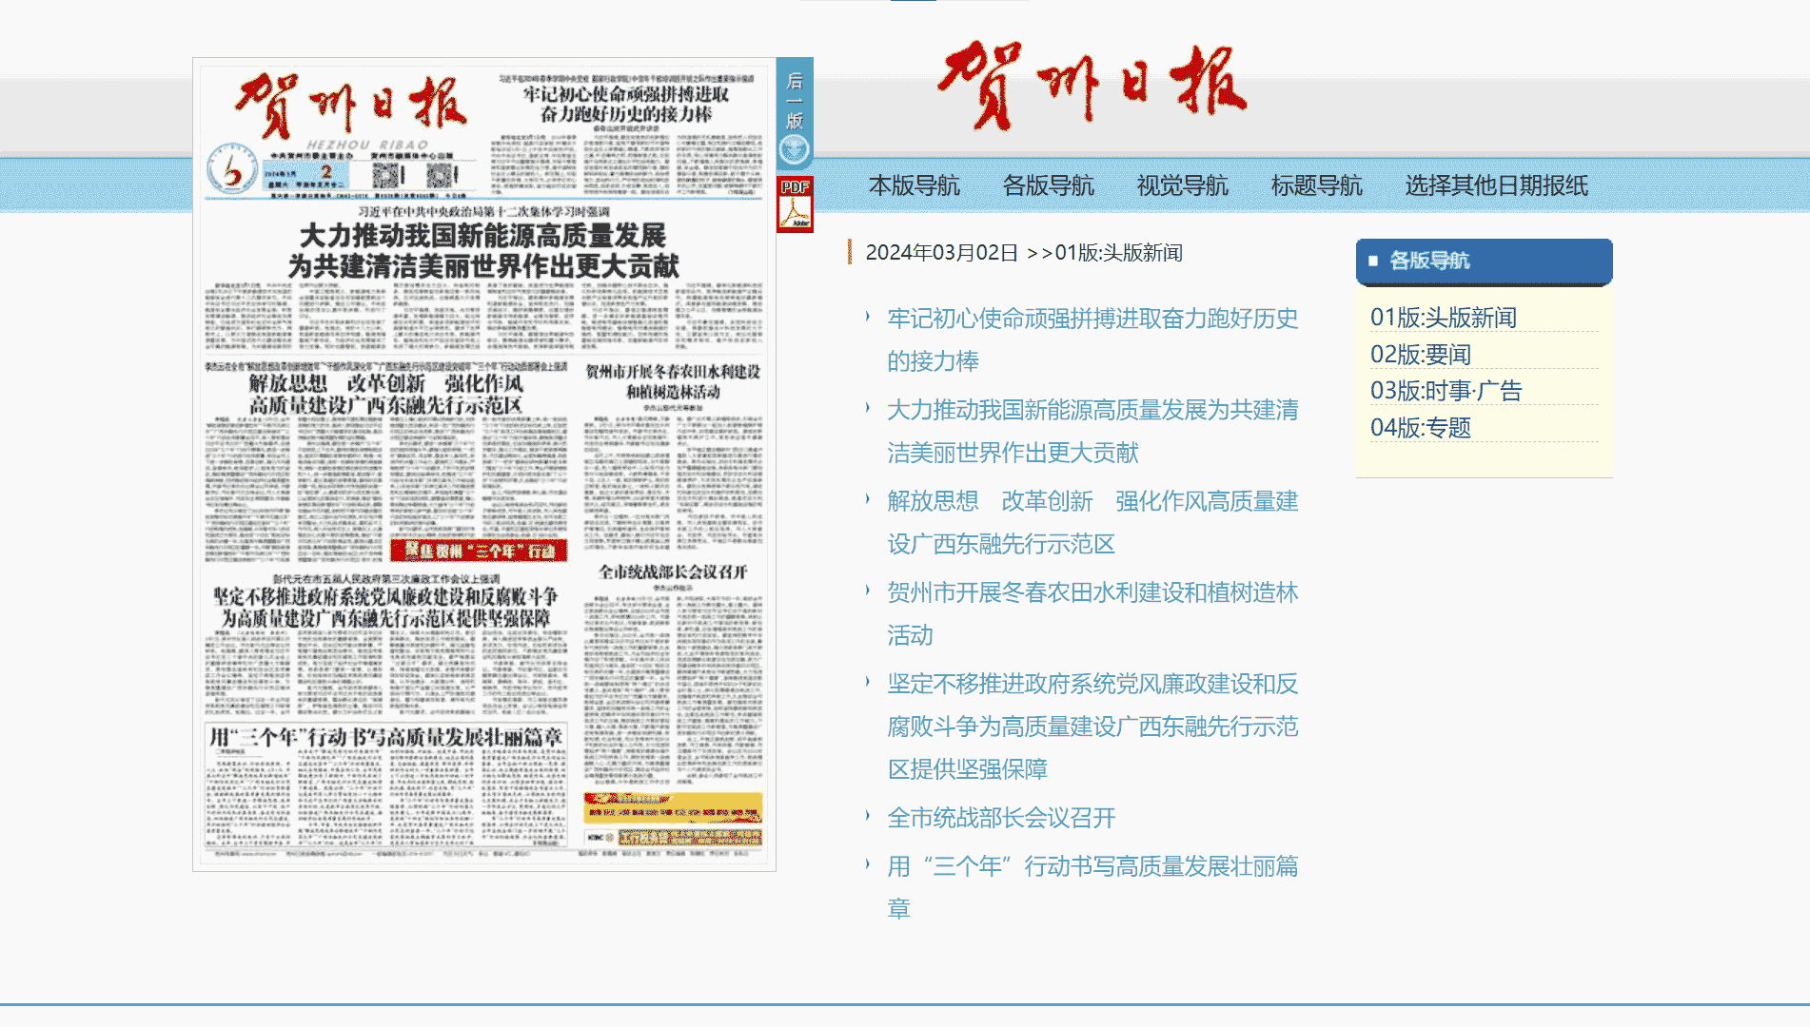Click the 贺州日报 logo in the header

point(1092,86)
